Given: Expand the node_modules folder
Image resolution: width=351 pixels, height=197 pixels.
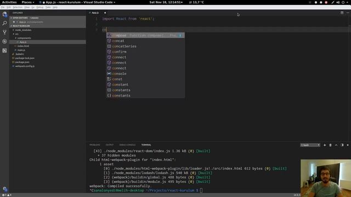Looking at the screenshot, I should point(23,30).
